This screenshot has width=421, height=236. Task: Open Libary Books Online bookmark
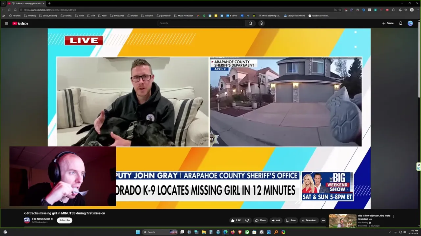tap(294, 16)
